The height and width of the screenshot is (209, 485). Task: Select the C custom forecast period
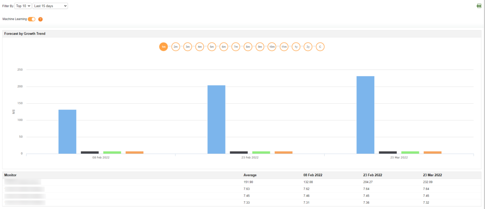[320, 47]
